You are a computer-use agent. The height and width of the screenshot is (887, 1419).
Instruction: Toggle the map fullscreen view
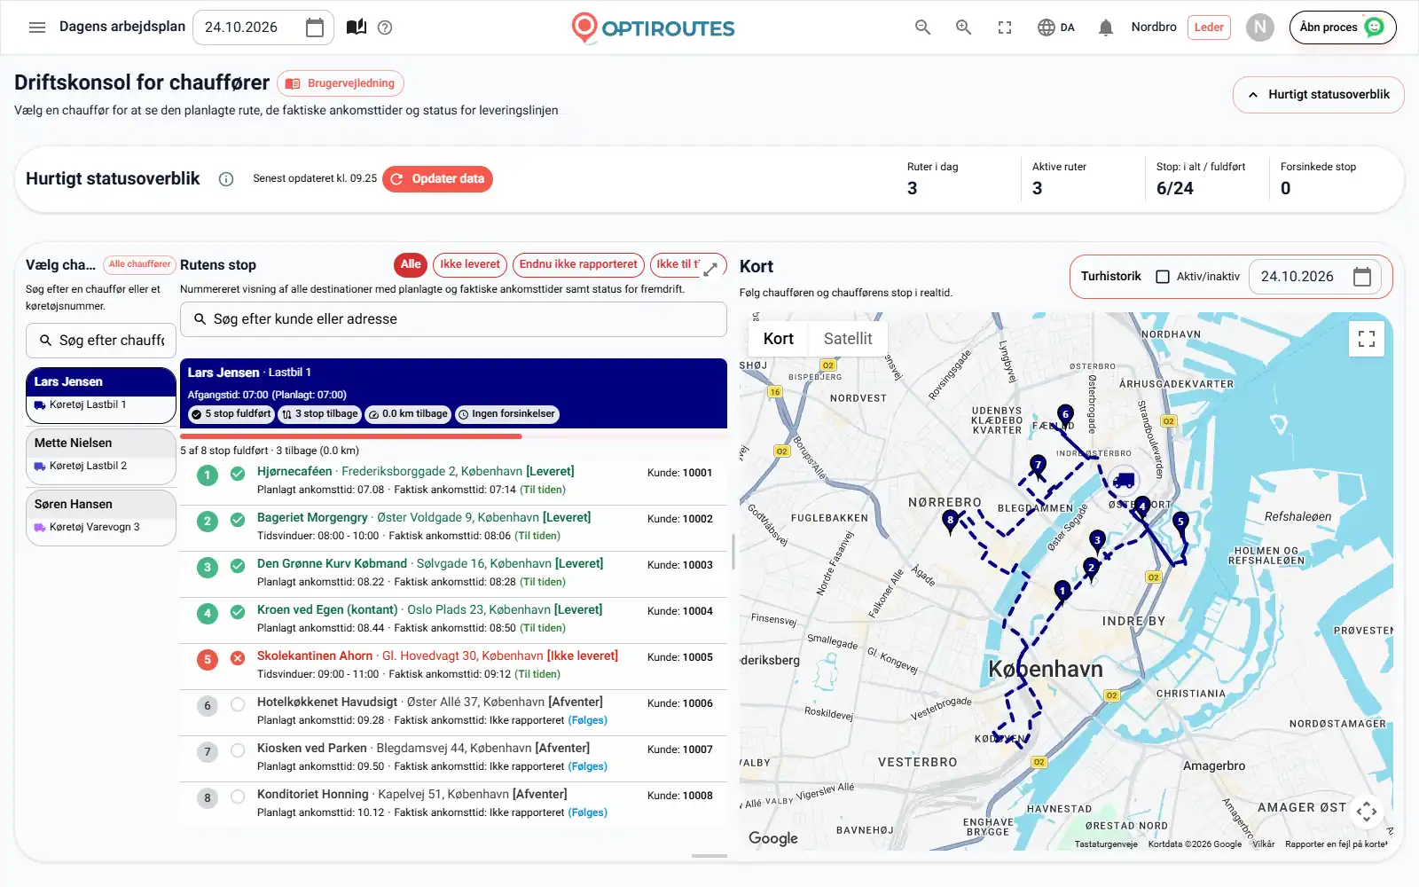1367,339
